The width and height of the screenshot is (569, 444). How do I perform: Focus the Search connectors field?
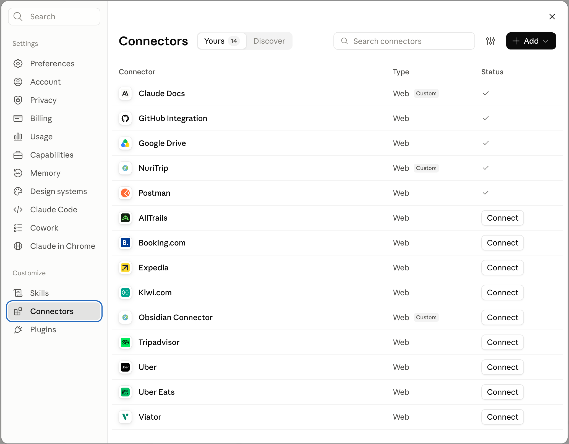404,41
